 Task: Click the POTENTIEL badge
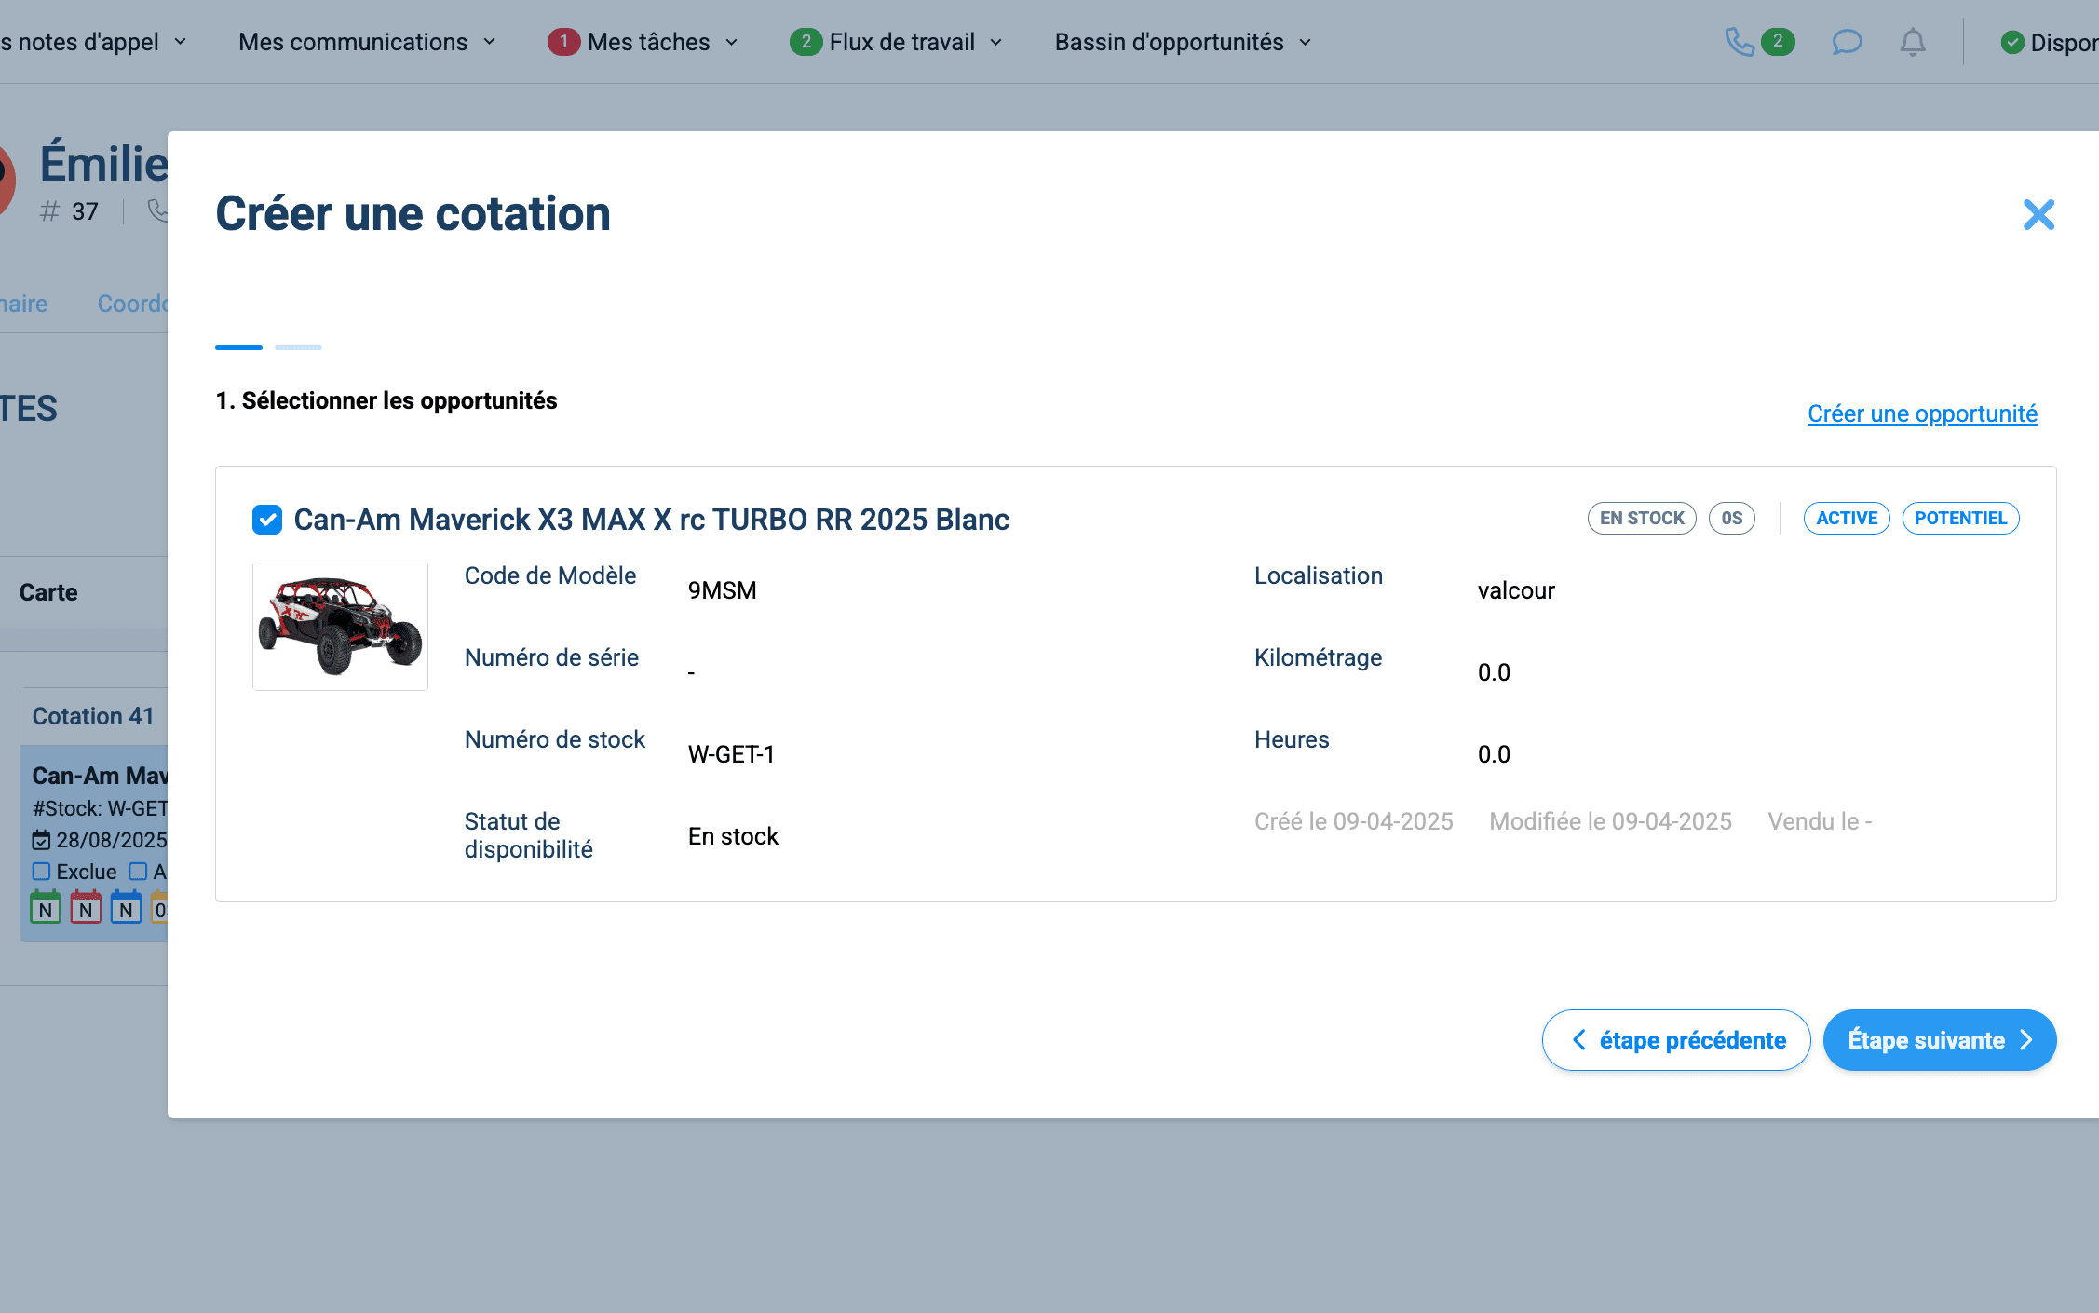1960,519
